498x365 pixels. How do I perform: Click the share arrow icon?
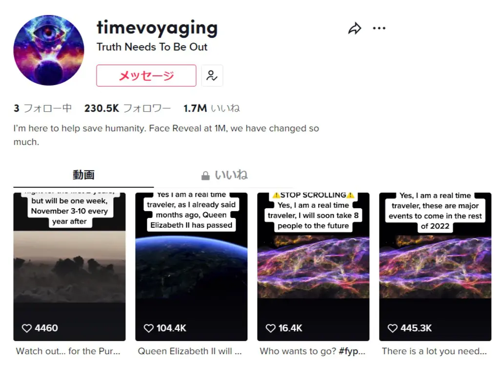point(355,28)
